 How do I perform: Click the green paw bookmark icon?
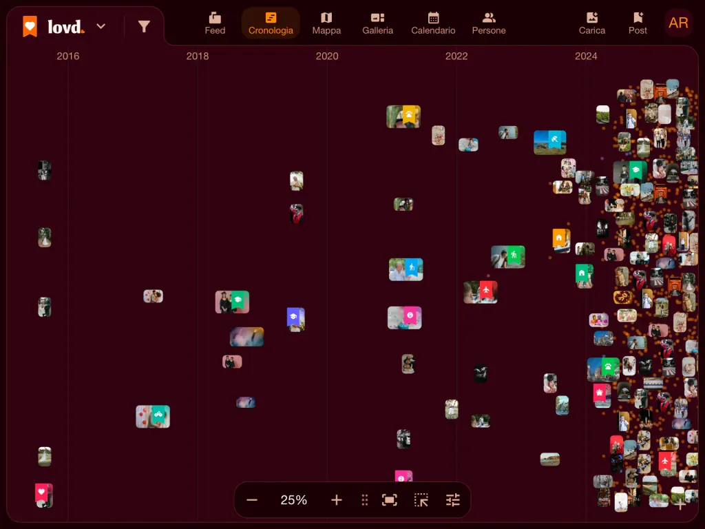point(609,366)
